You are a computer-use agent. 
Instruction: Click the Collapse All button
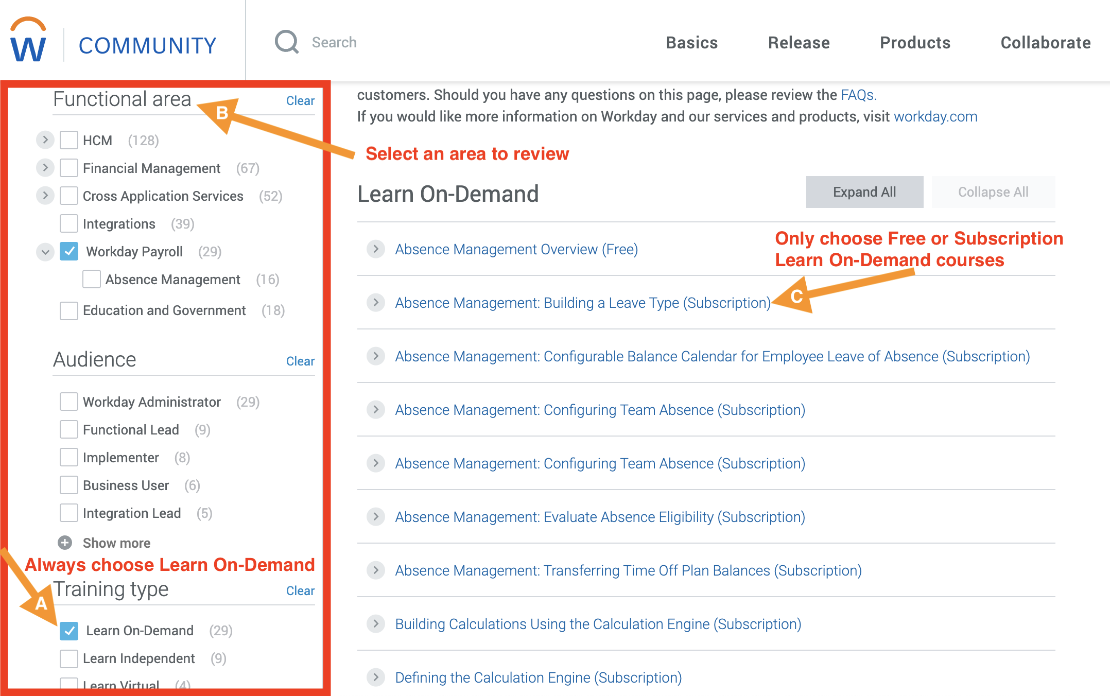tap(993, 192)
